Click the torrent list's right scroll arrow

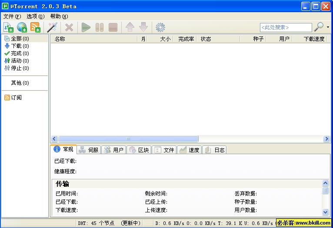coord(326,139)
